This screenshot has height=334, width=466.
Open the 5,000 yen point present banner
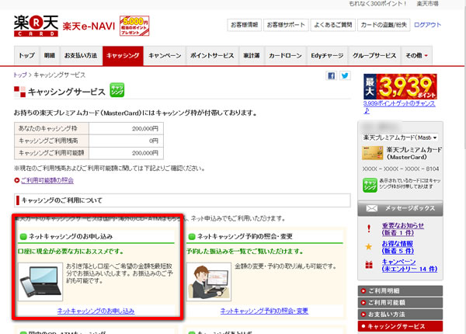pos(134,26)
